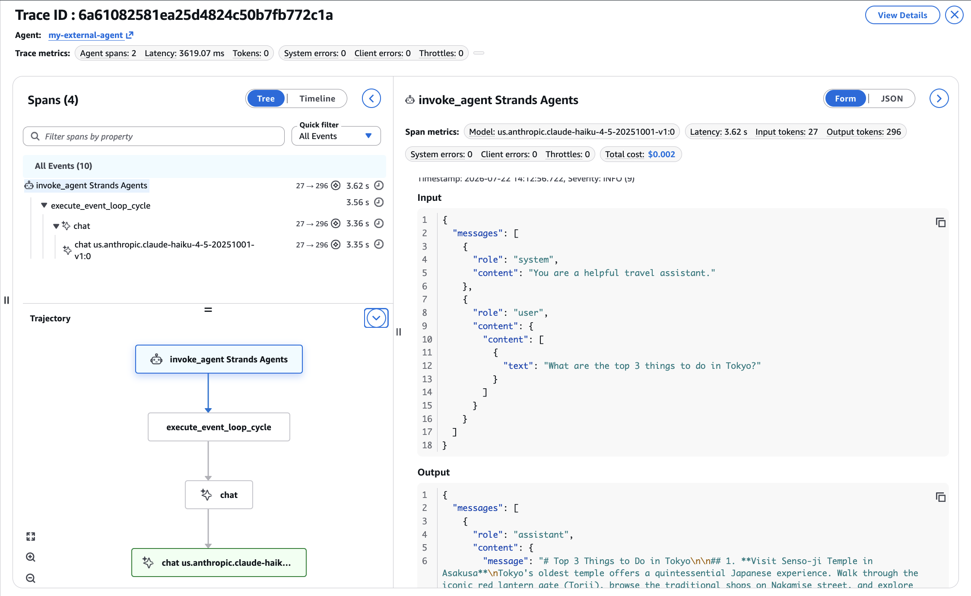Viewport: 971px width, 596px height.
Task: Click the sparkle icon in green trajectory node
Action: click(148, 562)
